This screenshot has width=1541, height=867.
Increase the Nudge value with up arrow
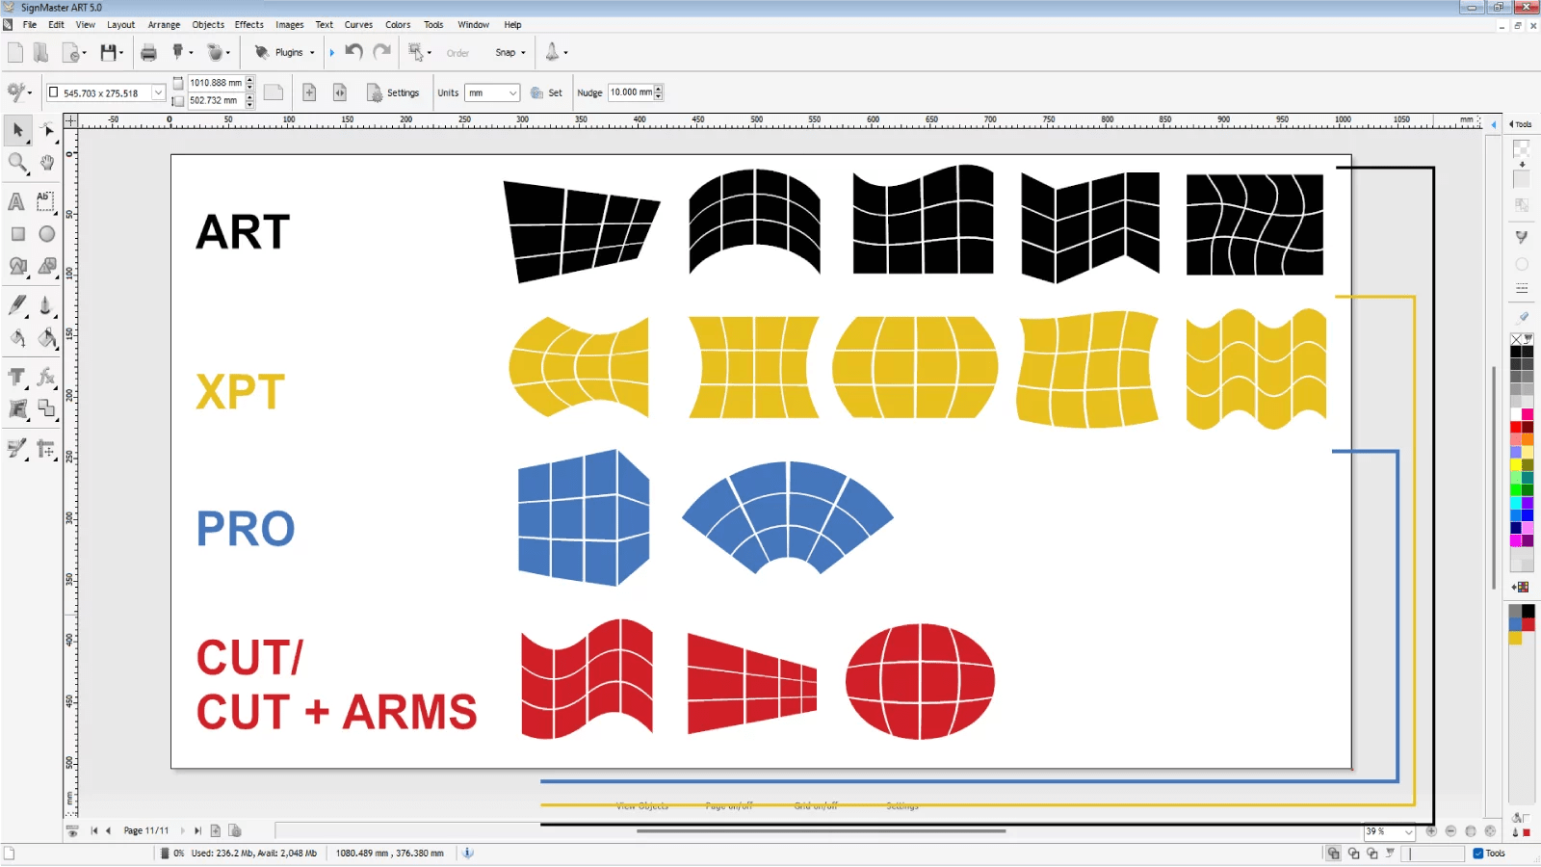[x=659, y=89]
